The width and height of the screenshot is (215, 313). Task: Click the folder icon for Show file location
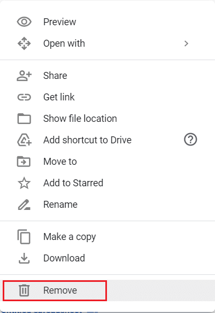(x=24, y=119)
